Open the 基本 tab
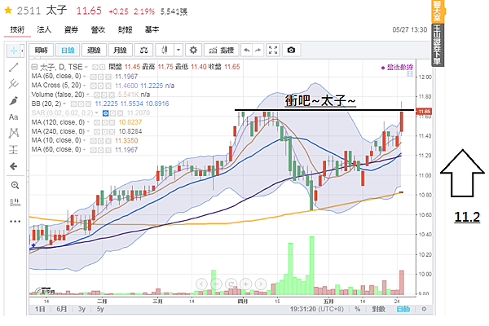 point(152,29)
